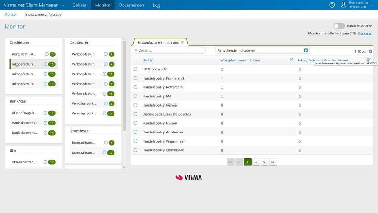Click the Zoeken search field
Screen dimensions: 378x213
point(169,50)
